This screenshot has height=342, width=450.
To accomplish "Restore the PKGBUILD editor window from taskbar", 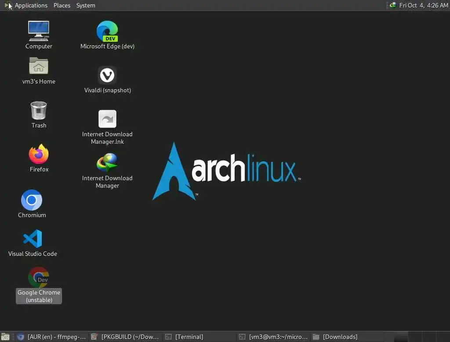I will [125, 337].
